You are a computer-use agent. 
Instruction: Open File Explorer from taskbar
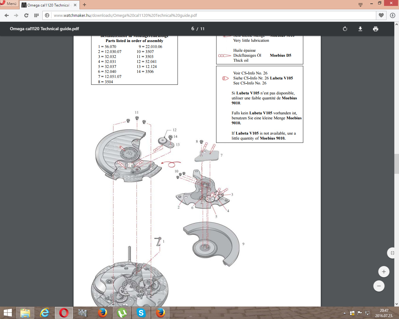[25, 313]
